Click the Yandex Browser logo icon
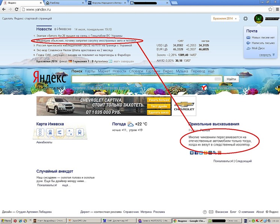The height and width of the screenshot is (224, 280). (204, 88)
